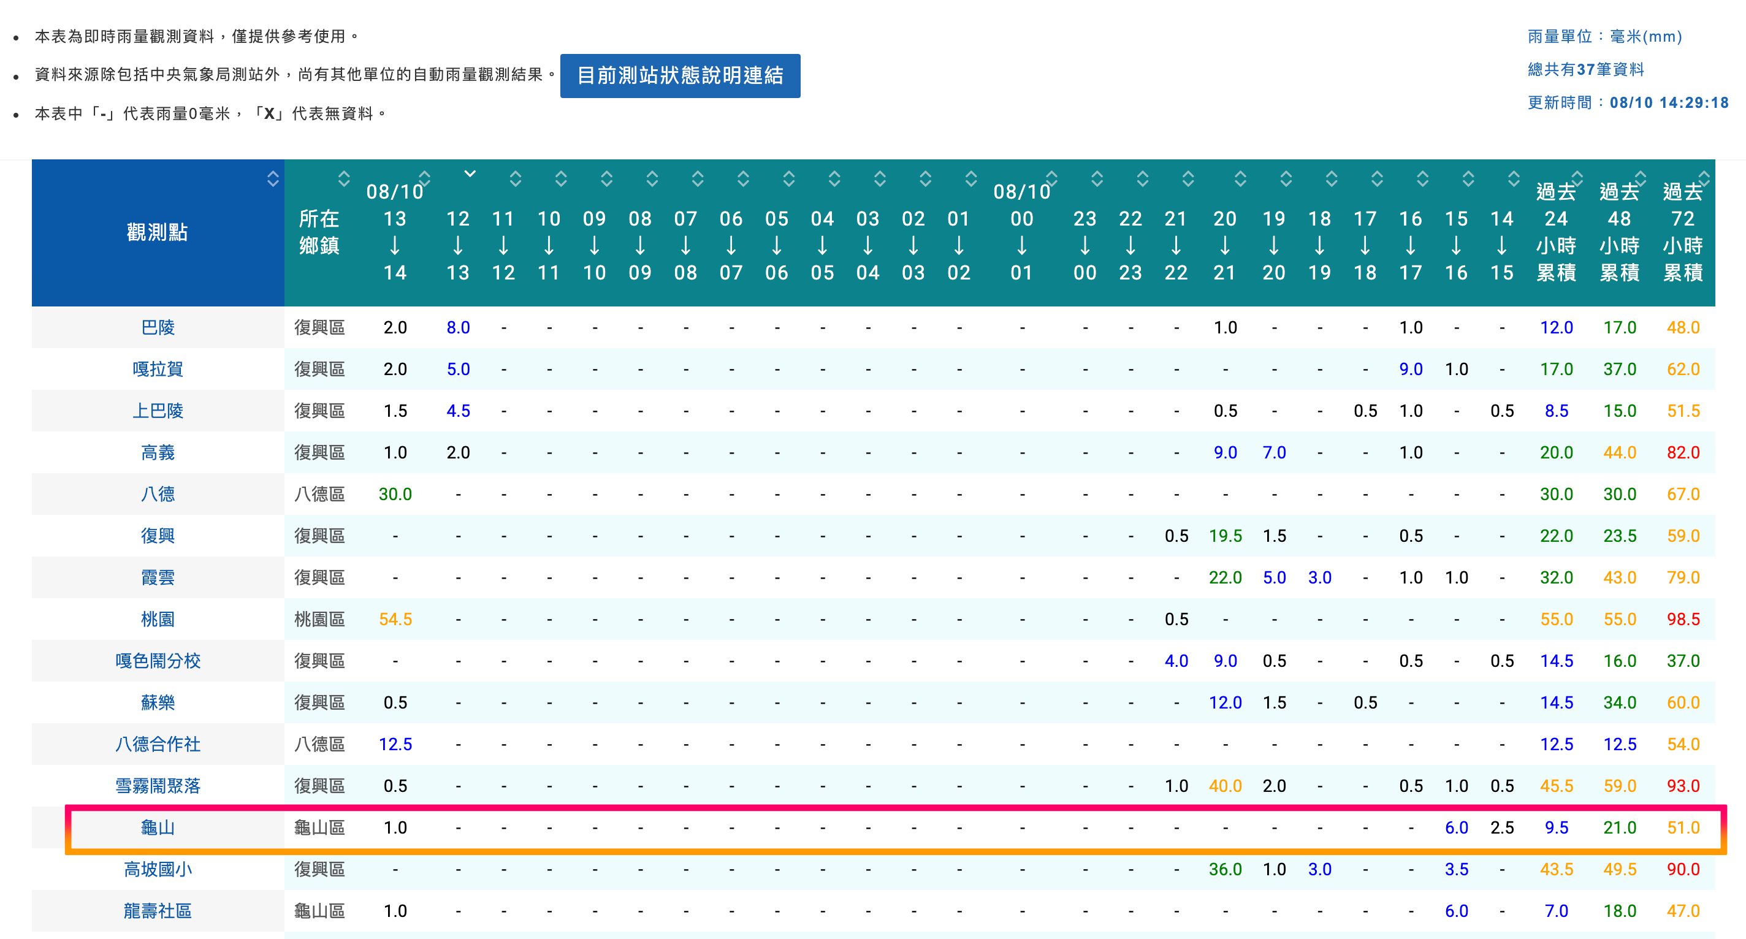Sort by the 02→03 hour column
The height and width of the screenshot is (939, 1746).
click(925, 179)
